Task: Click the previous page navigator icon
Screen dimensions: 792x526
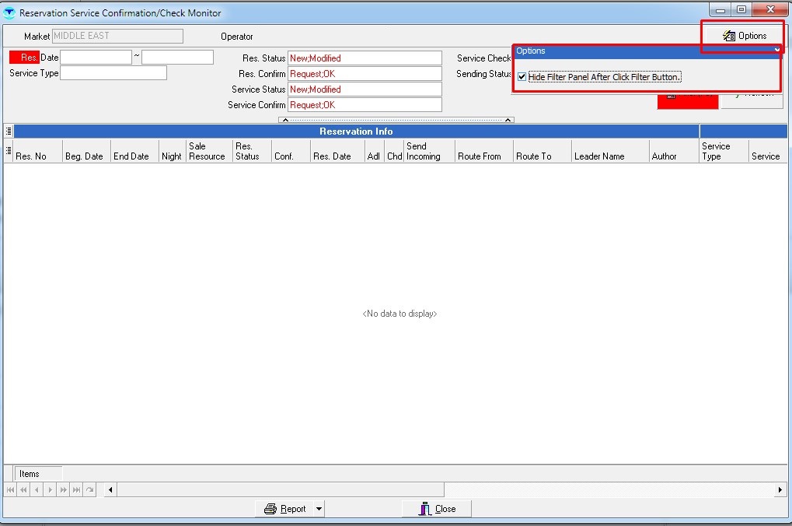Action: (x=23, y=489)
